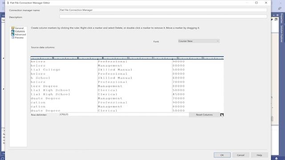Click the Cancel button
285x160 pixels.
tap(240, 155)
